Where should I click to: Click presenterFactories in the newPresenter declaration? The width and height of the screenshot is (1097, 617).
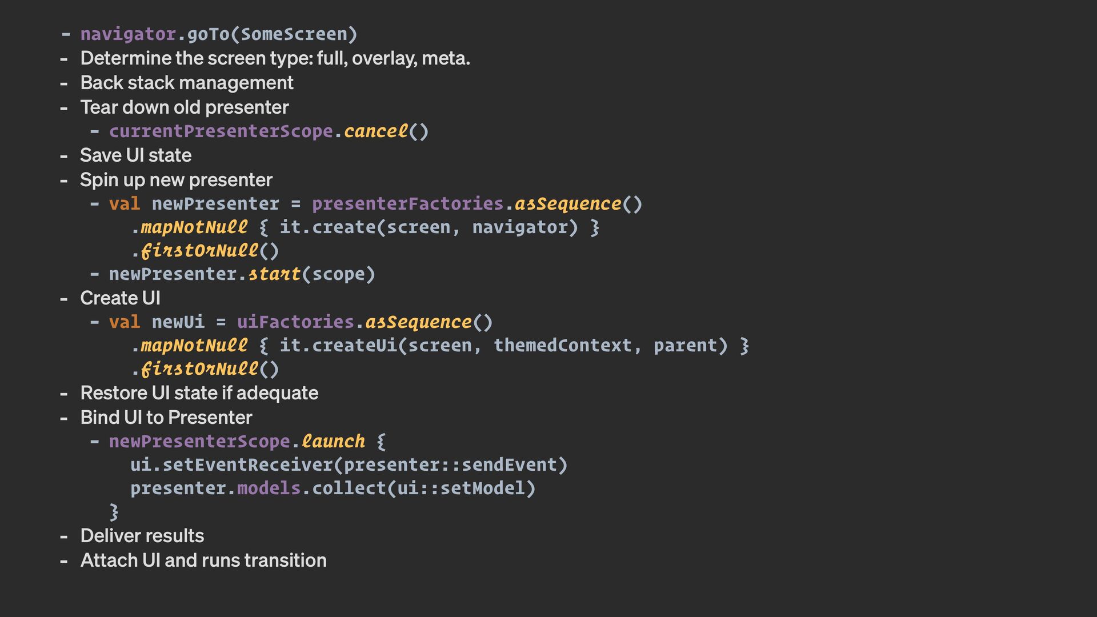408,203
